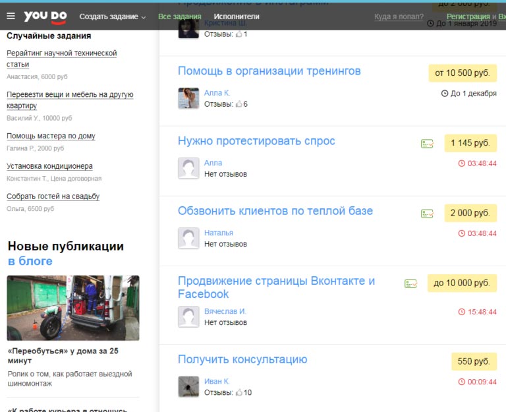Open random task Установка кондиционера
The width and height of the screenshot is (506, 412).
pos(49,166)
